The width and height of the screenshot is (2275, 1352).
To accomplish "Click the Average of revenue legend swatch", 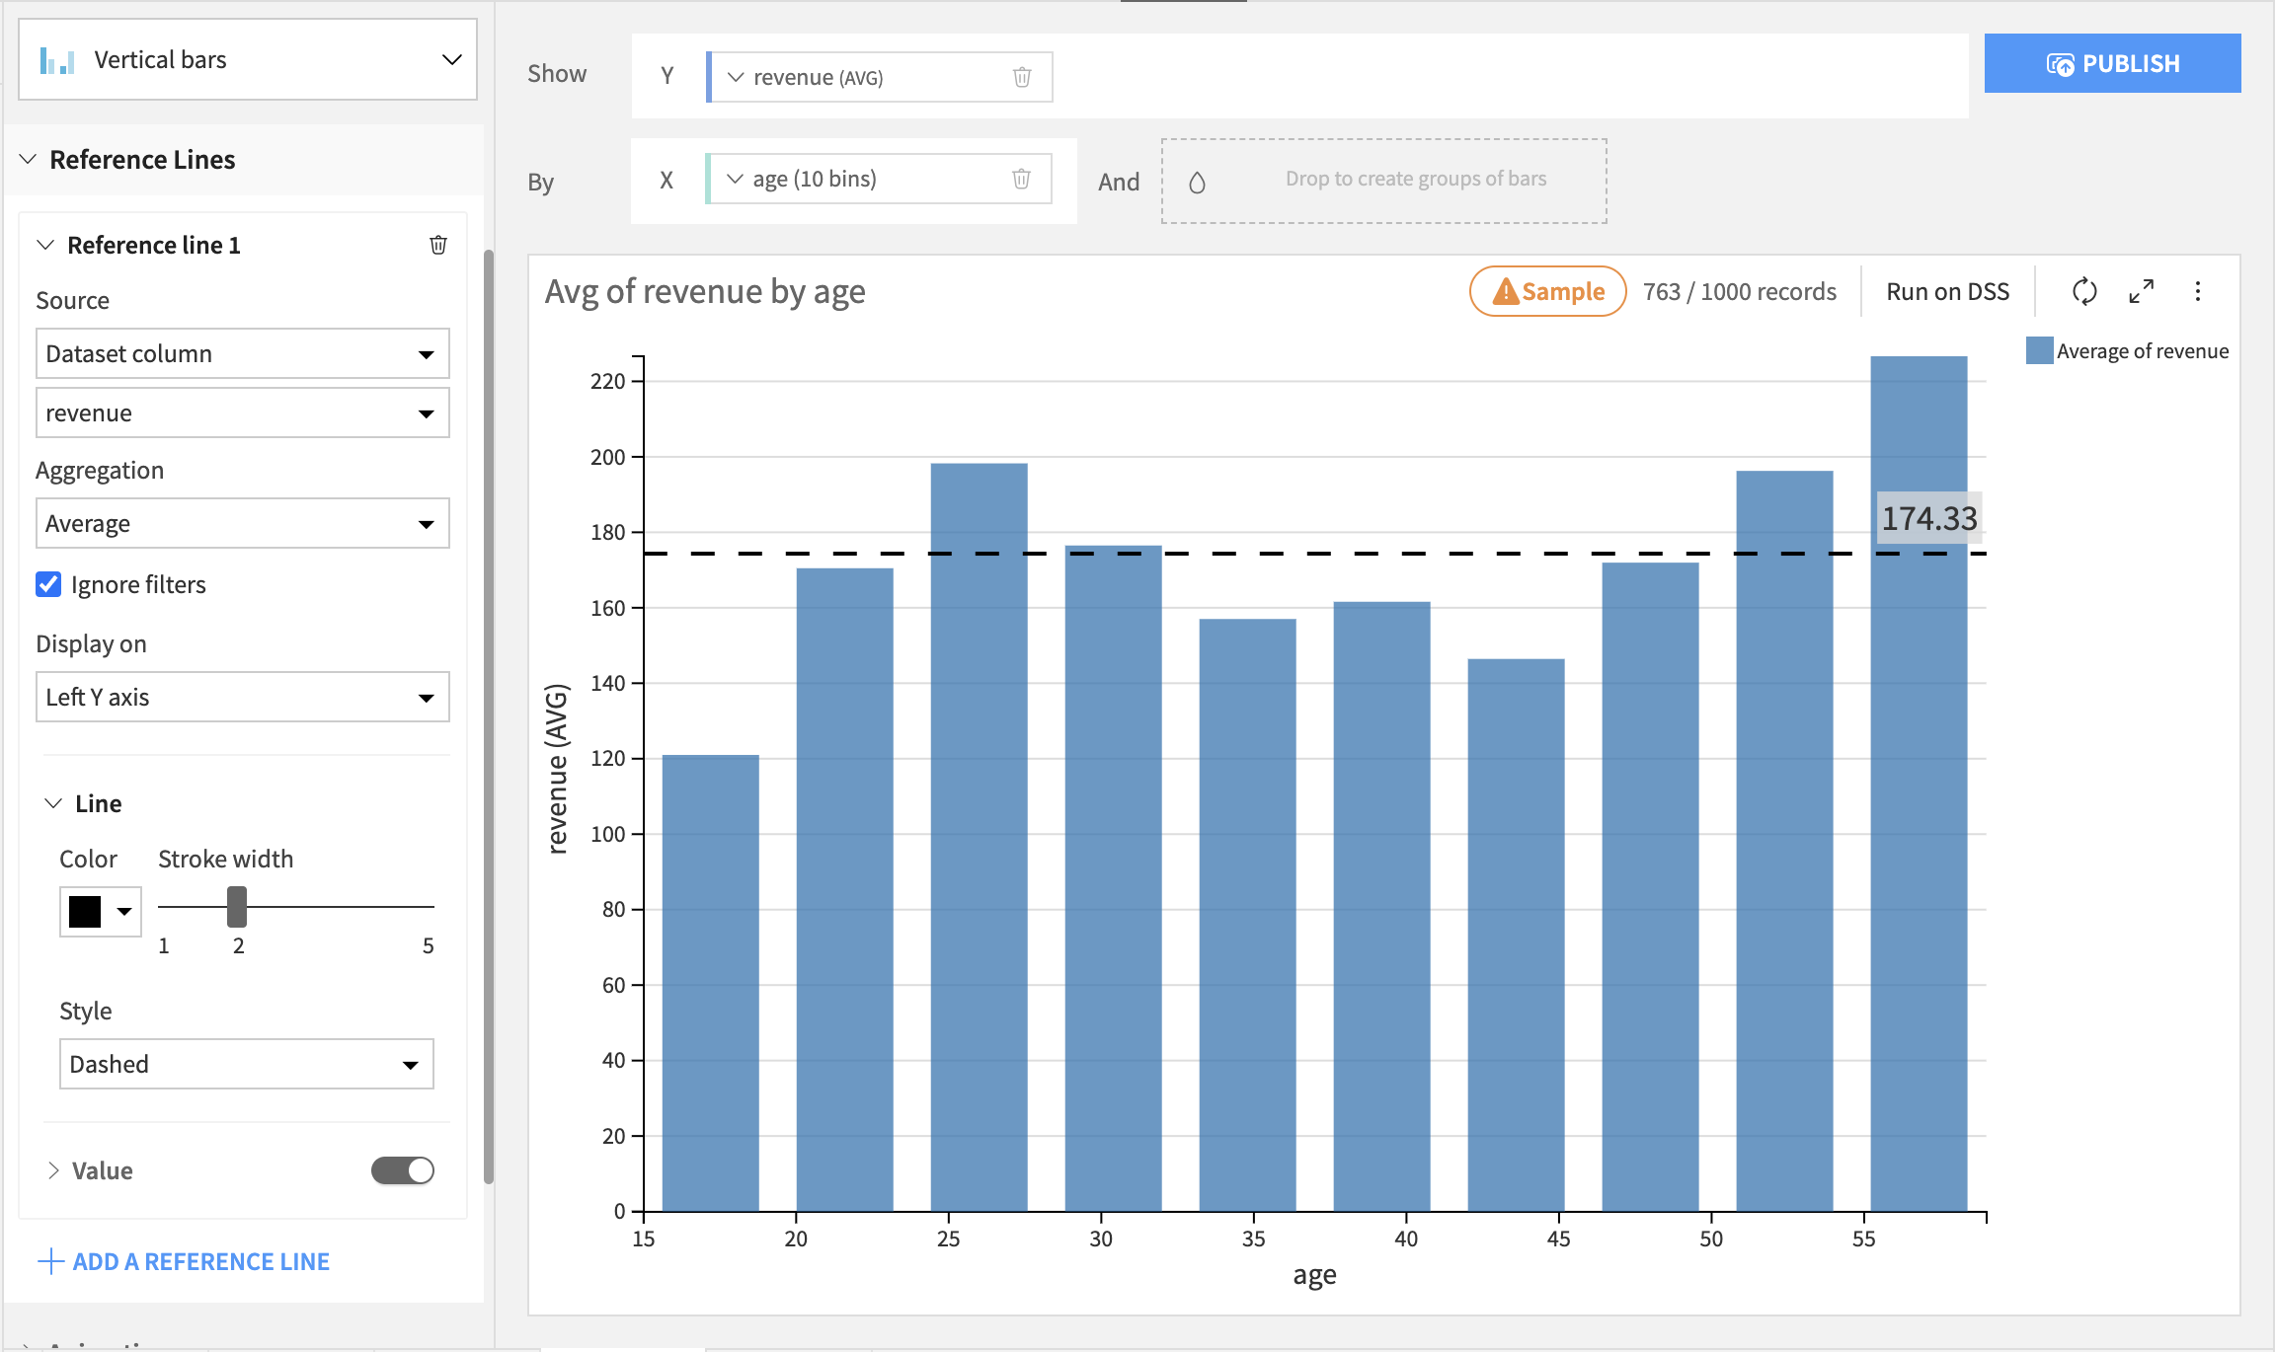I will (2039, 350).
